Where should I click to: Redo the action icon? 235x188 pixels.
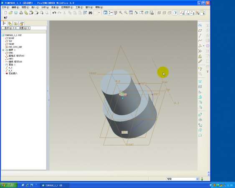click(x=60, y=13)
